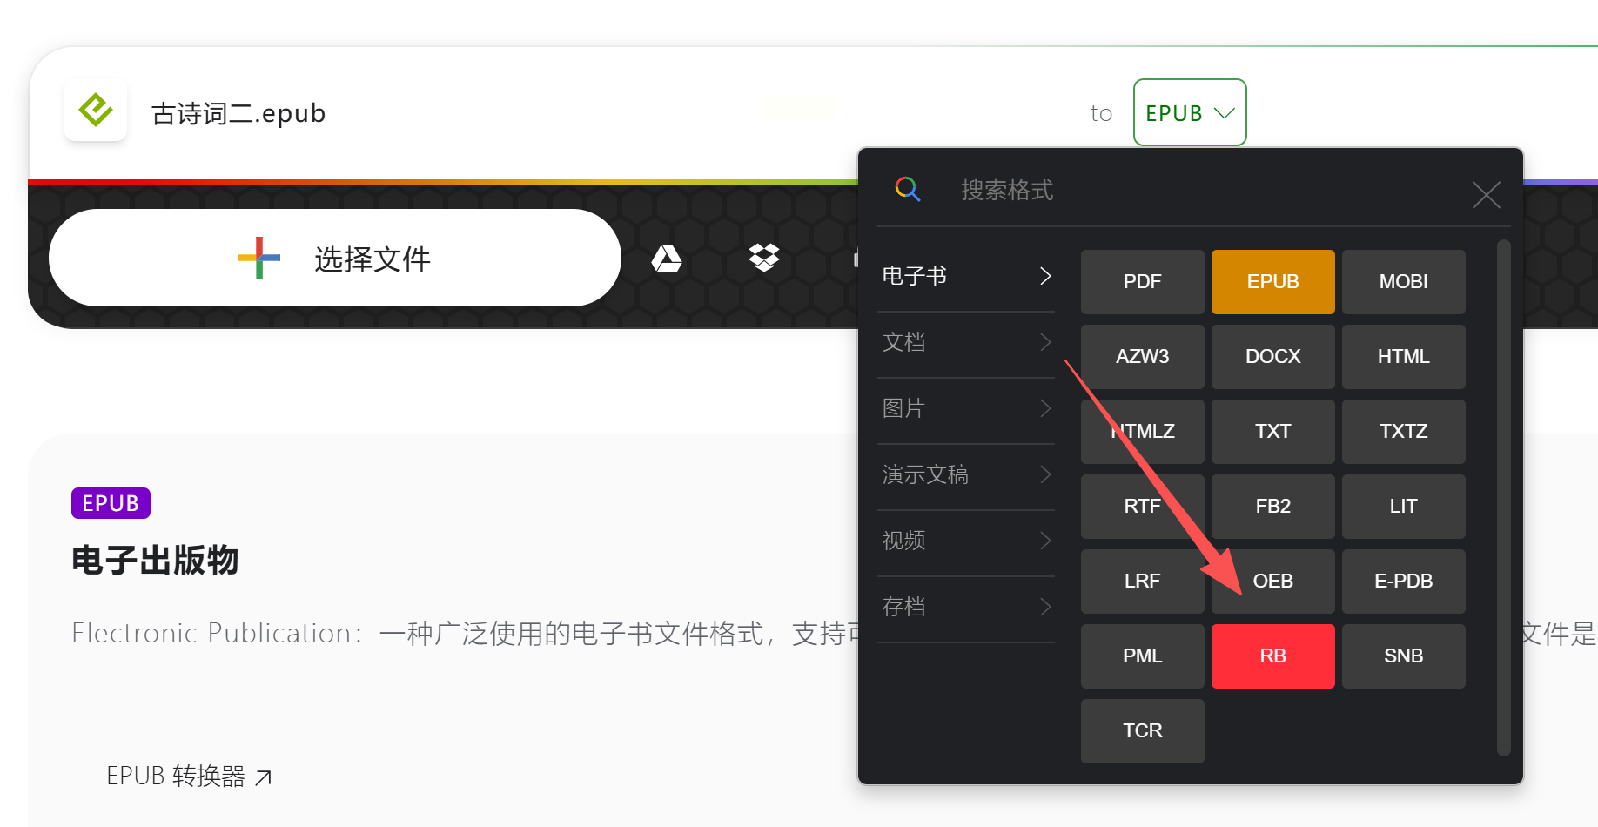Click the plus icon on 选择文件
The width and height of the screenshot is (1598, 827).
pos(259,258)
